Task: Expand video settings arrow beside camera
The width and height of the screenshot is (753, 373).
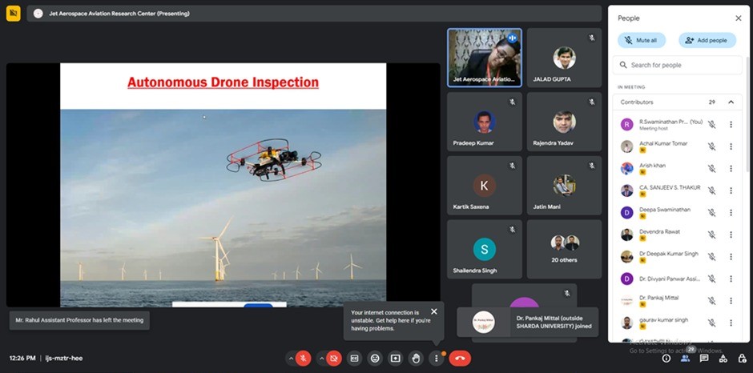Action: pos(321,358)
